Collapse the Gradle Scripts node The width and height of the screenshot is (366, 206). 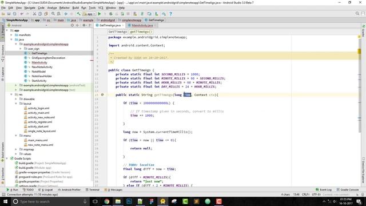(7, 159)
